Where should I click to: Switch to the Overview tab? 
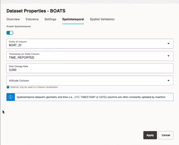[13, 19]
